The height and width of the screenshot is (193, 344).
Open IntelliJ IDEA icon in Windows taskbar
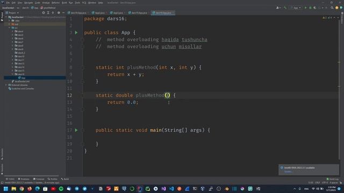pyautogui.click(x=140, y=189)
